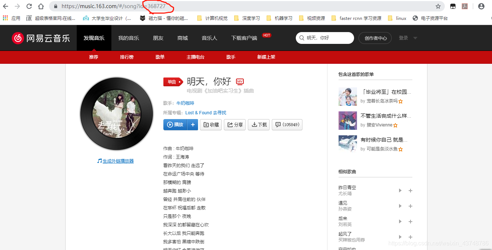Switch to the 音乐人 tab

209,38
